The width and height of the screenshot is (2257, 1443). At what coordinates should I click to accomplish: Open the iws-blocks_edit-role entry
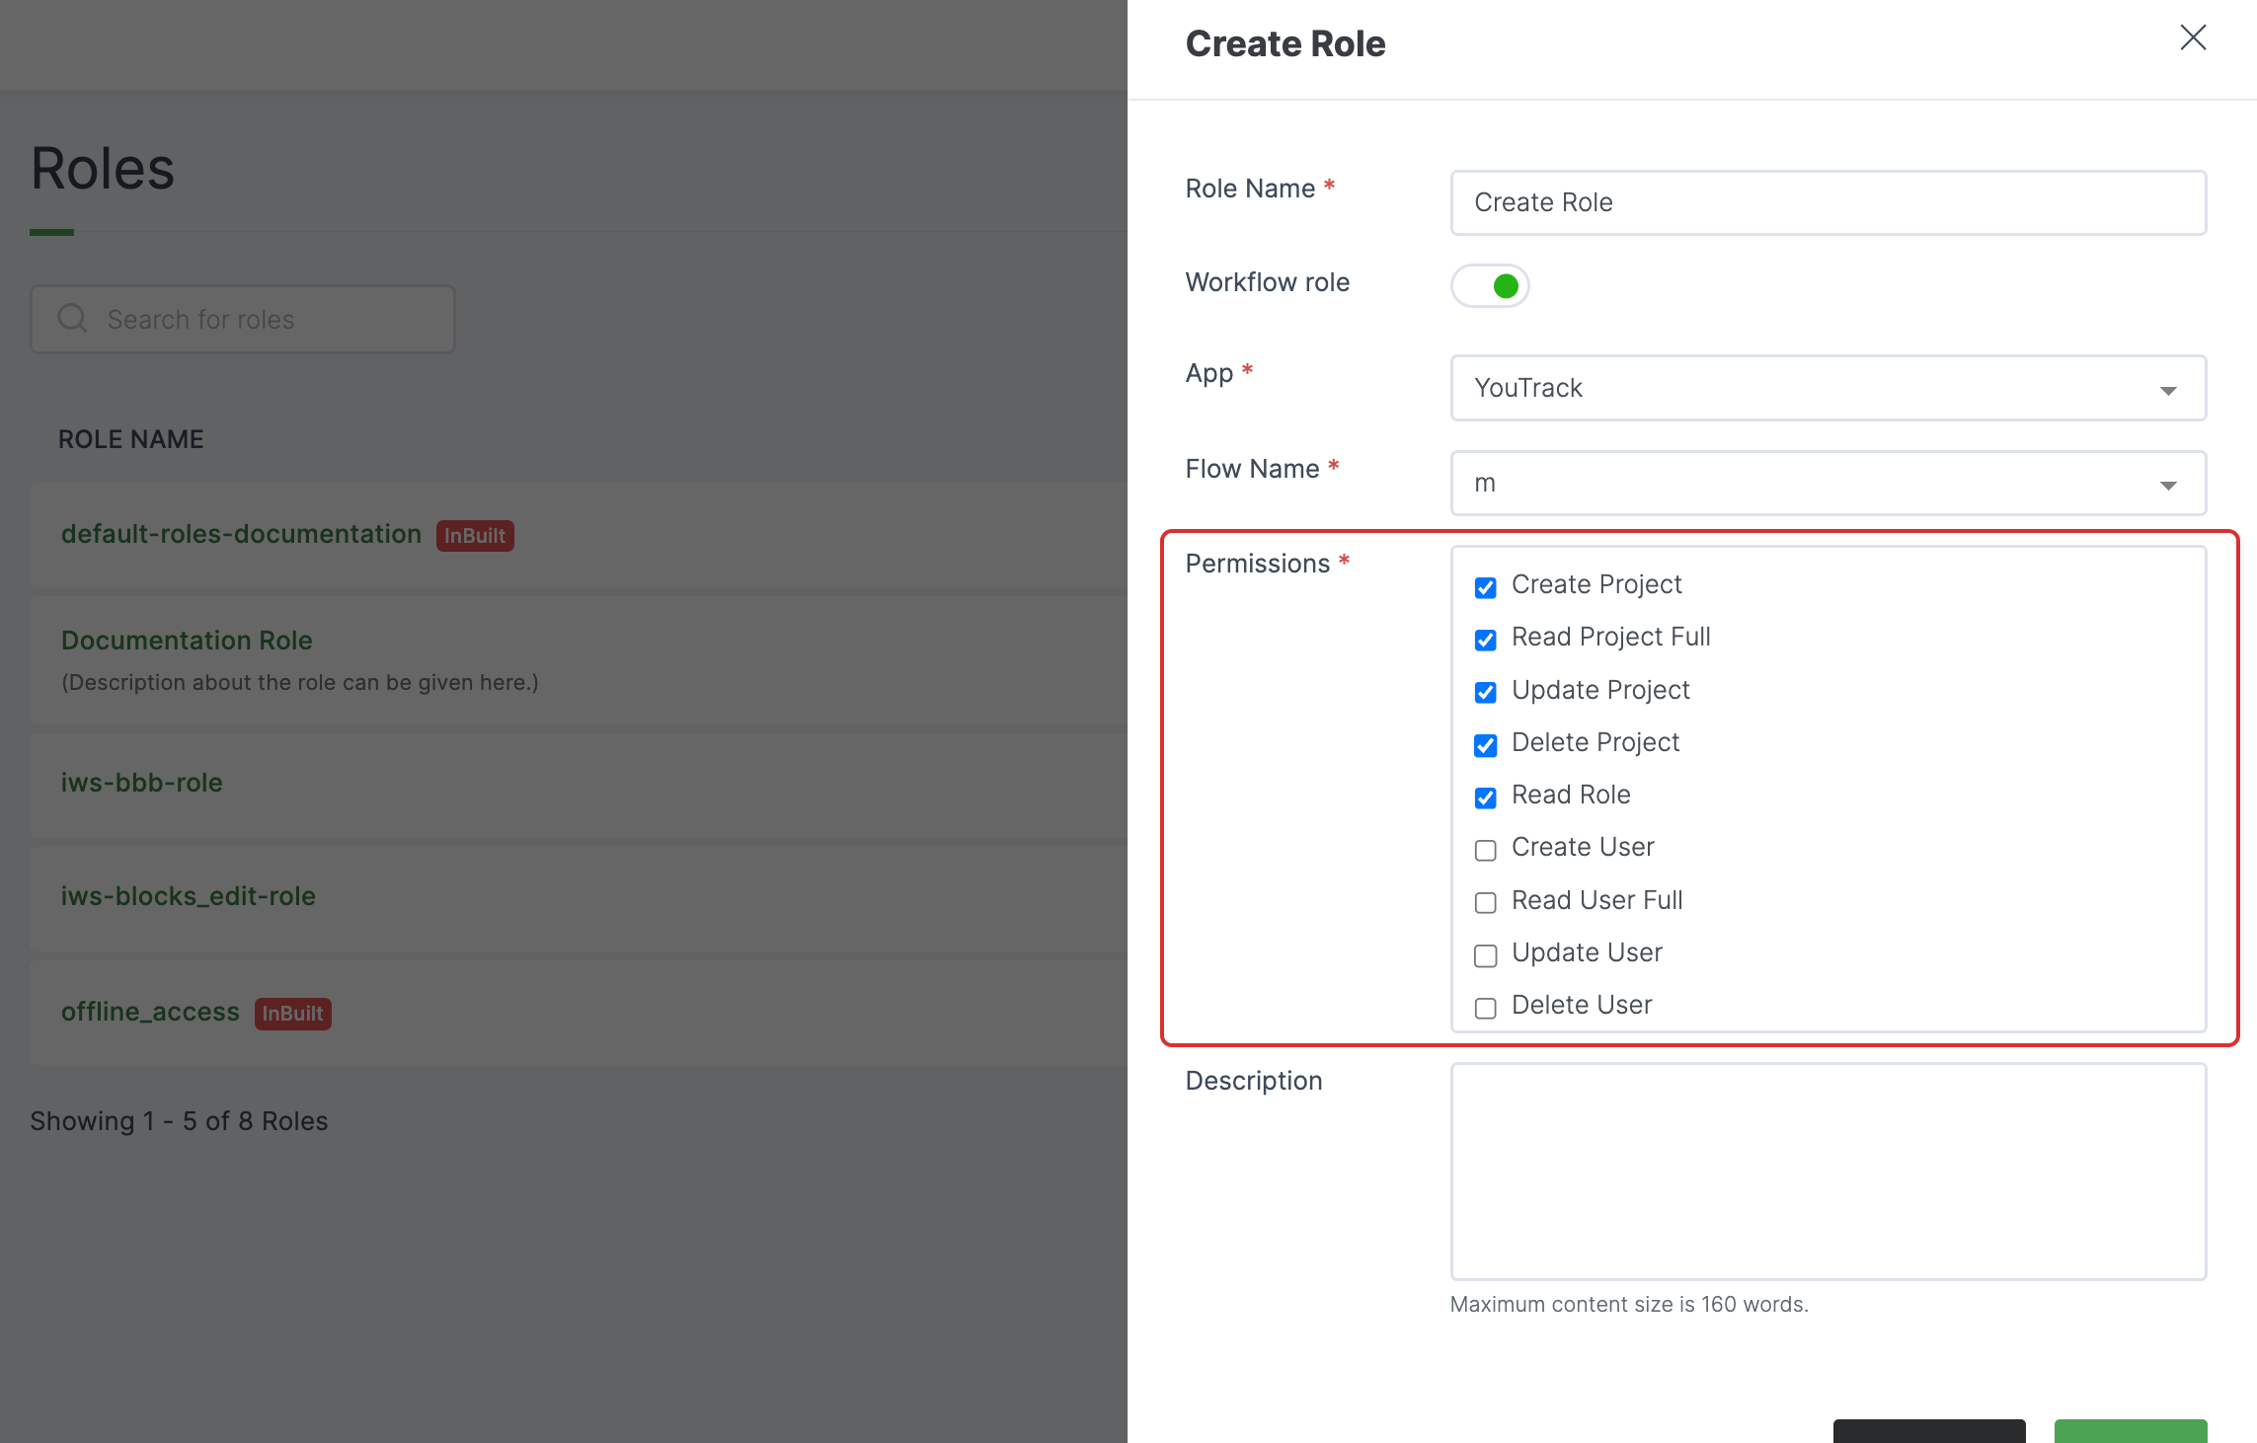[x=188, y=896]
